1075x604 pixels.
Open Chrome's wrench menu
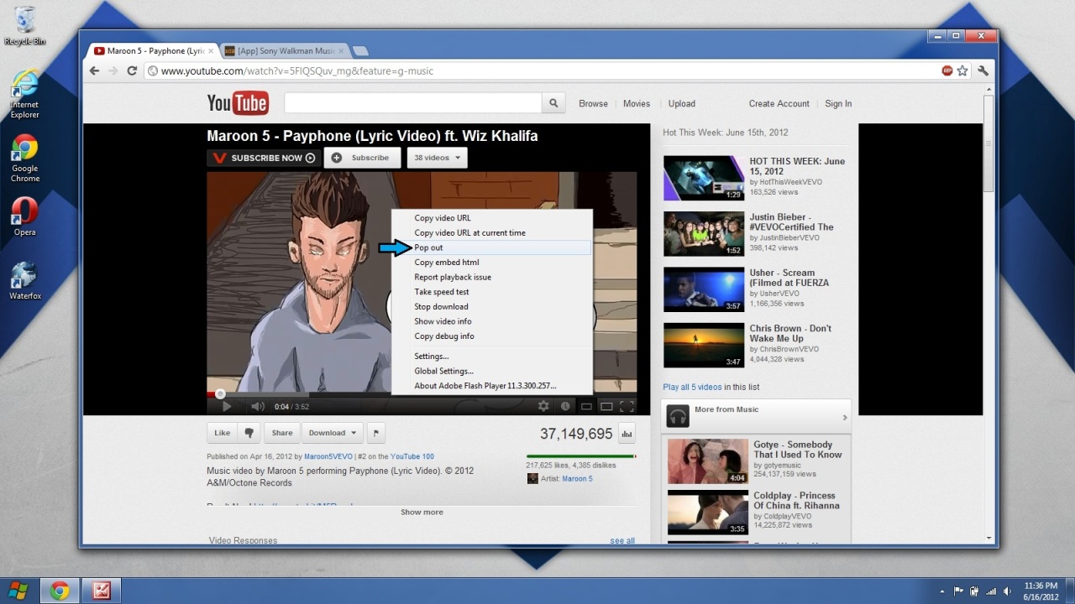pyautogui.click(x=983, y=70)
